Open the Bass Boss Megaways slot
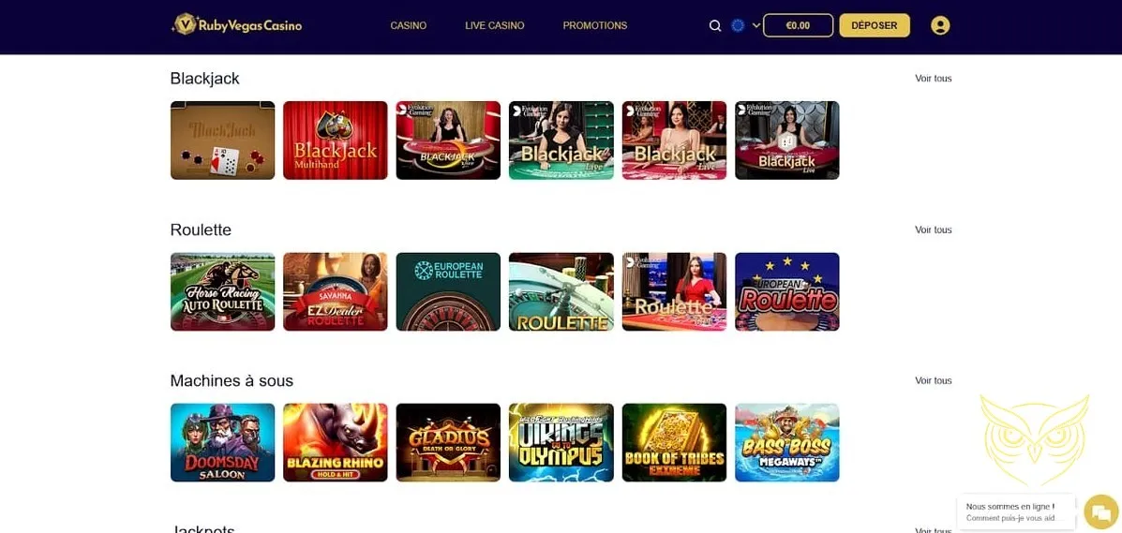This screenshot has width=1122, height=533. pyautogui.click(x=787, y=442)
